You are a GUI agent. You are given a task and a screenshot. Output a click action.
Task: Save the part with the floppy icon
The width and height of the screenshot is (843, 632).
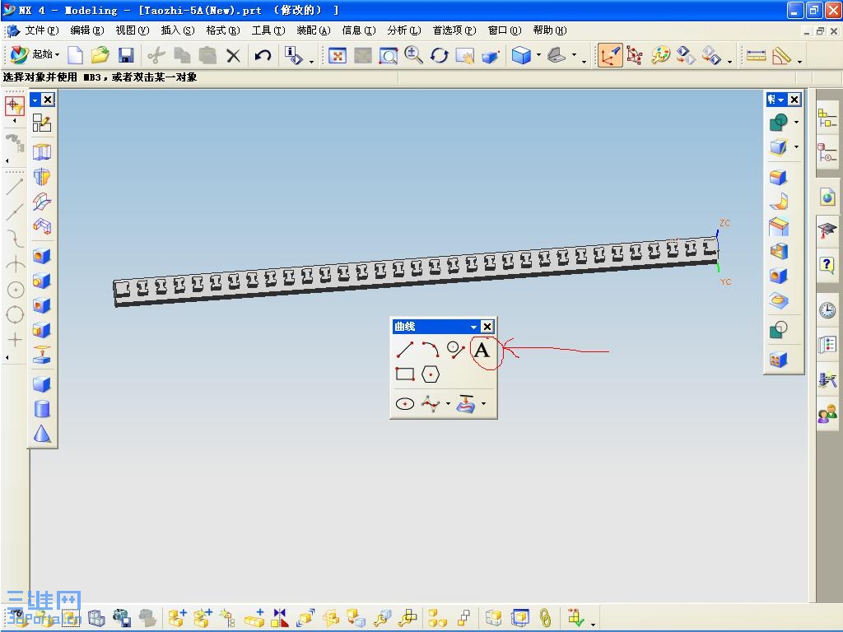pyautogui.click(x=126, y=55)
